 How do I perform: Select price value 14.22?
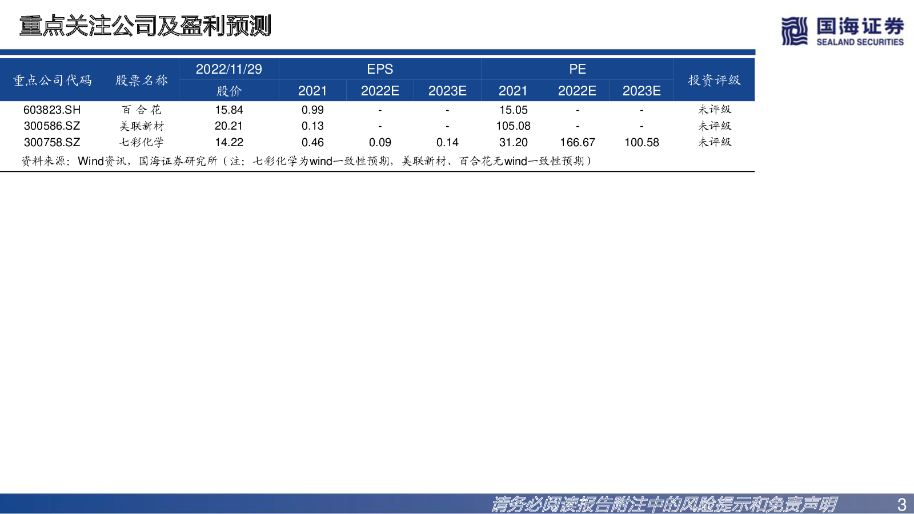229,142
